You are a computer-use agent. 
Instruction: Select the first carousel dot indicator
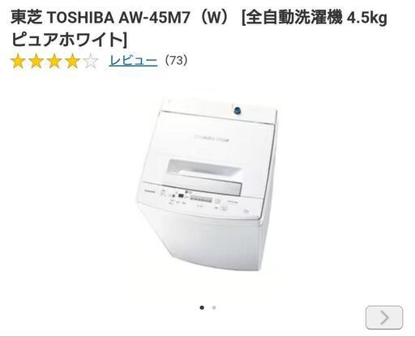pos(202,308)
